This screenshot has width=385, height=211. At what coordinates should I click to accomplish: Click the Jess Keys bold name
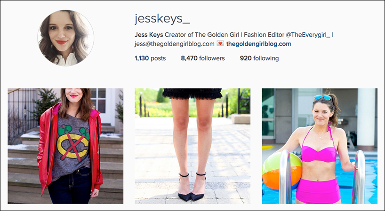point(149,35)
